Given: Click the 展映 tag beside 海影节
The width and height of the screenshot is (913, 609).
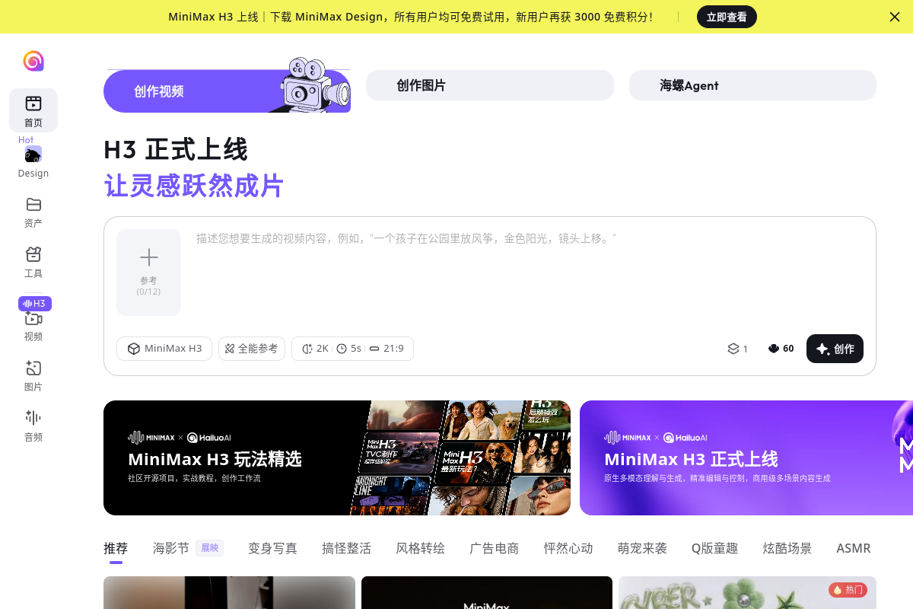Looking at the screenshot, I should coord(209,548).
